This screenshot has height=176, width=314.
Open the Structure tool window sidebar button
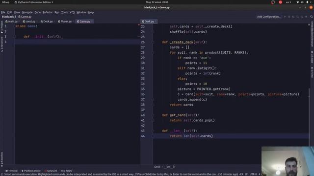tap(2, 44)
